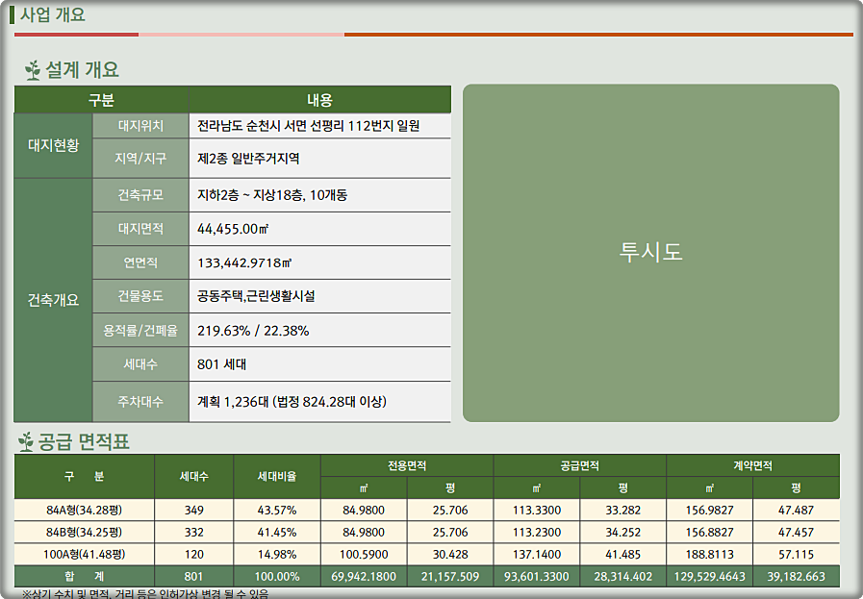Click the 공급면적 column group header
The height and width of the screenshot is (599, 863).
580,466
